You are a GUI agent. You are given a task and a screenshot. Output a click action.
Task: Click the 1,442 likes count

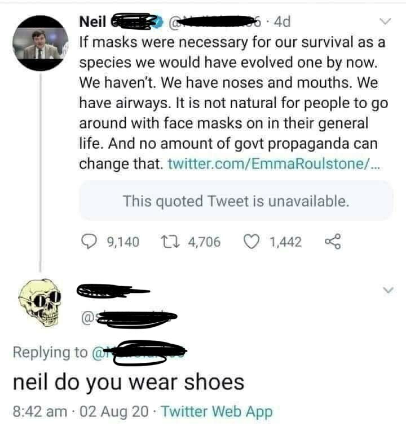(x=285, y=242)
